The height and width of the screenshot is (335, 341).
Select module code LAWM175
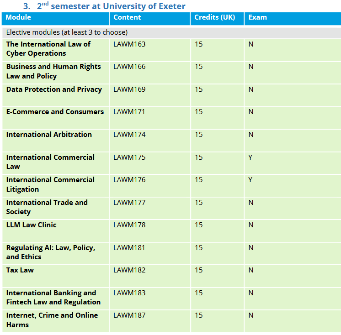click(x=129, y=157)
